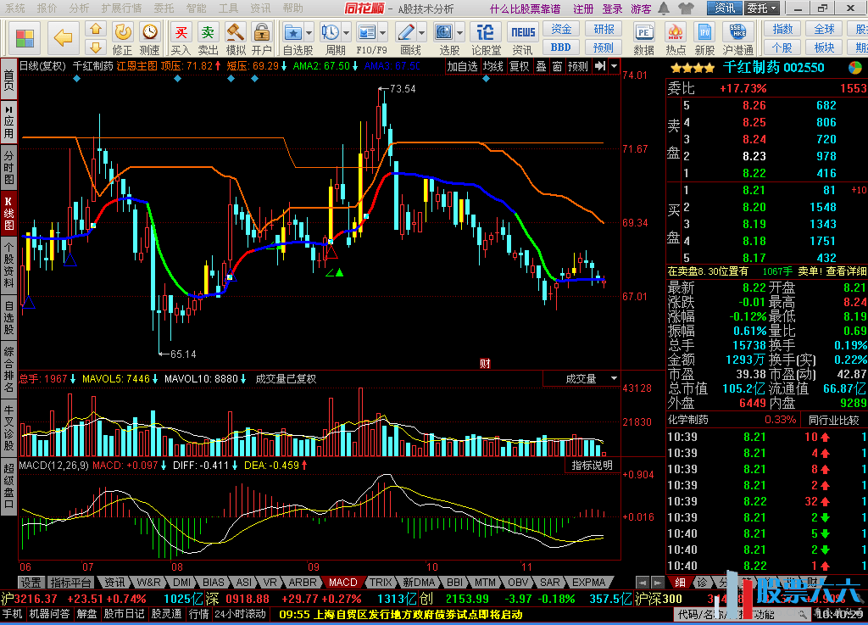Toggle the 叠 overlay chart button

(x=541, y=66)
